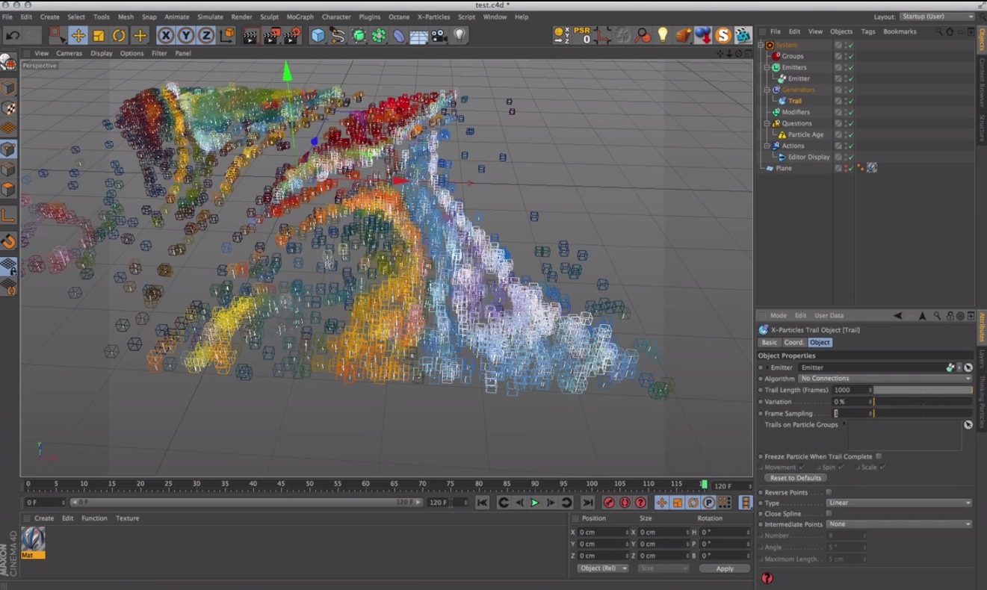Image resolution: width=987 pixels, height=590 pixels.
Task: Click the Record Active Objects button
Action: pos(609,503)
